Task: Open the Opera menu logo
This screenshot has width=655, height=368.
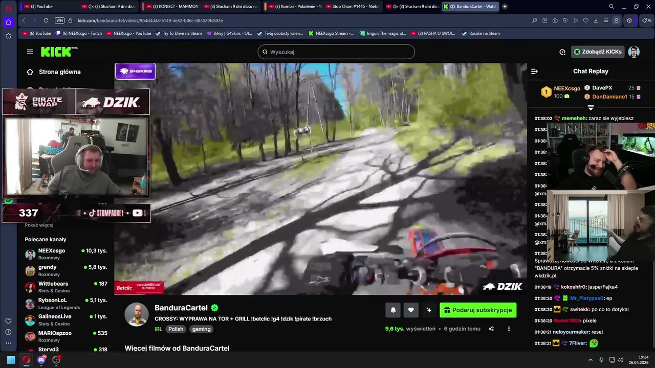Action: tap(8, 8)
